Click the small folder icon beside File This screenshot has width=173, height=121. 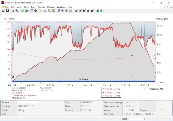pos(3,7)
